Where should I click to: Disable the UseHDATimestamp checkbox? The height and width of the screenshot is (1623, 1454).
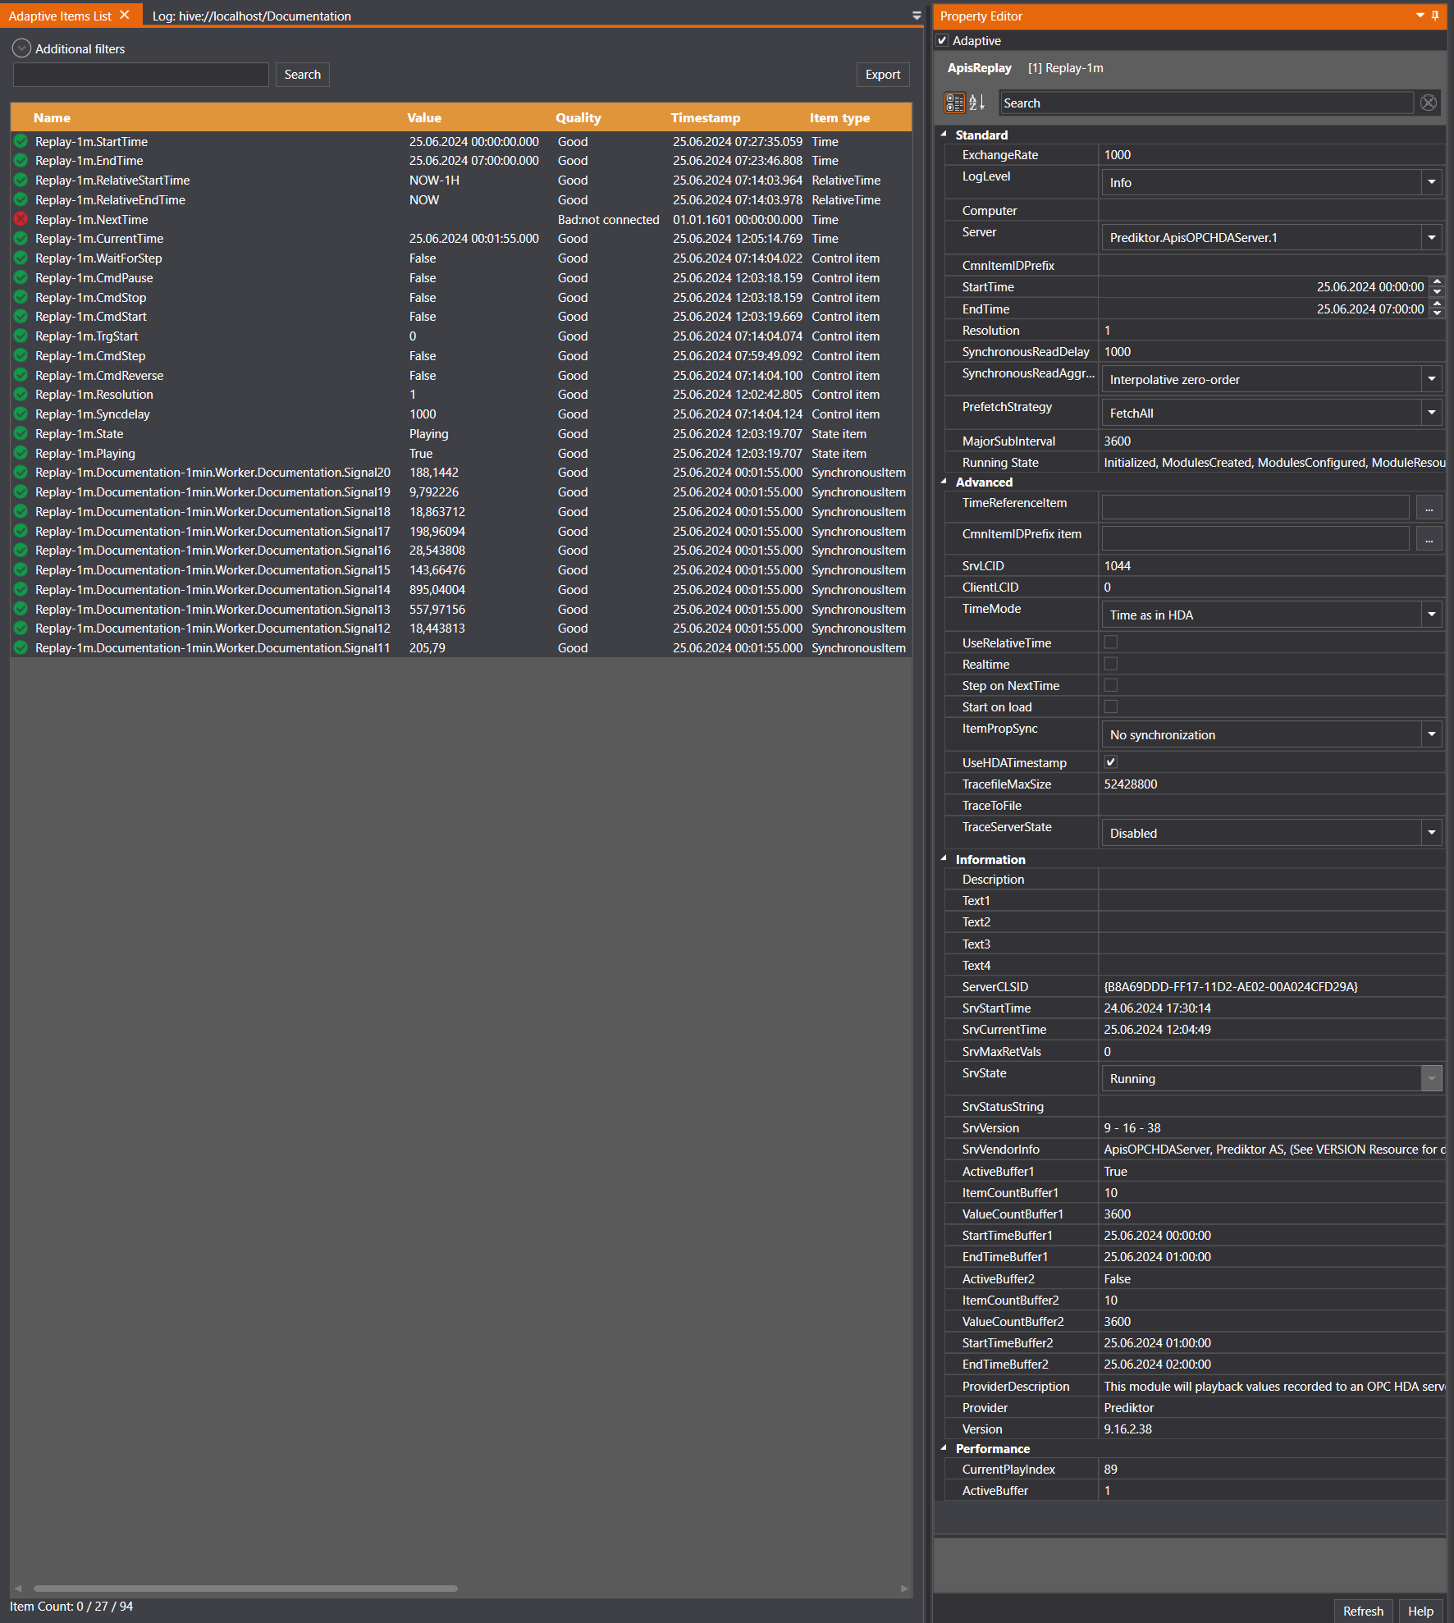pos(1111,762)
